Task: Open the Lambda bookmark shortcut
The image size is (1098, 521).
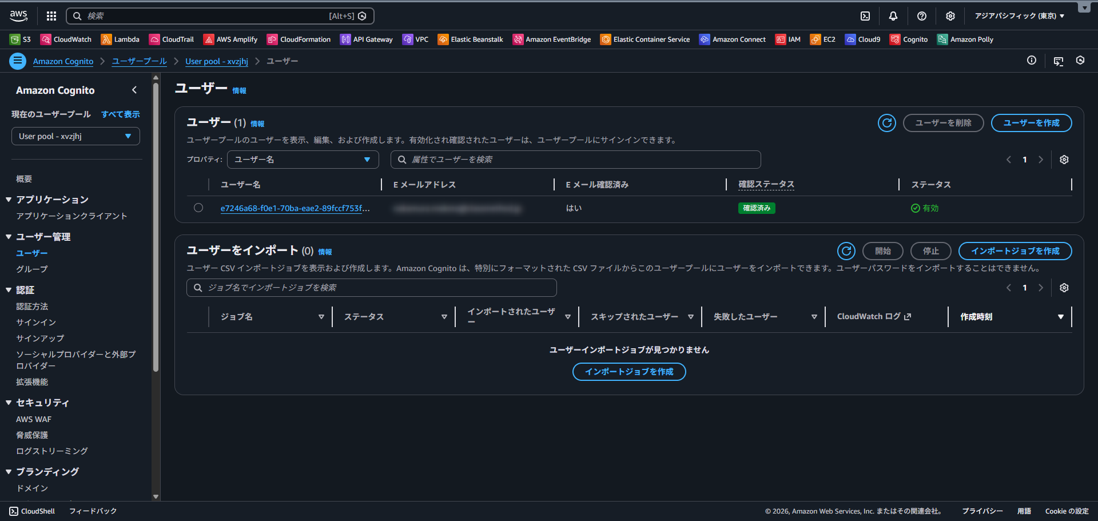Action: 120,39
